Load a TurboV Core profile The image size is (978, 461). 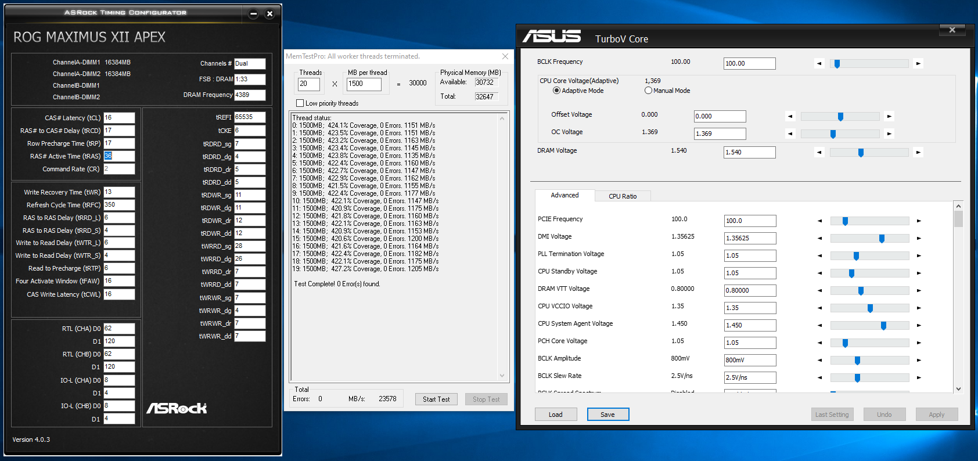click(556, 415)
